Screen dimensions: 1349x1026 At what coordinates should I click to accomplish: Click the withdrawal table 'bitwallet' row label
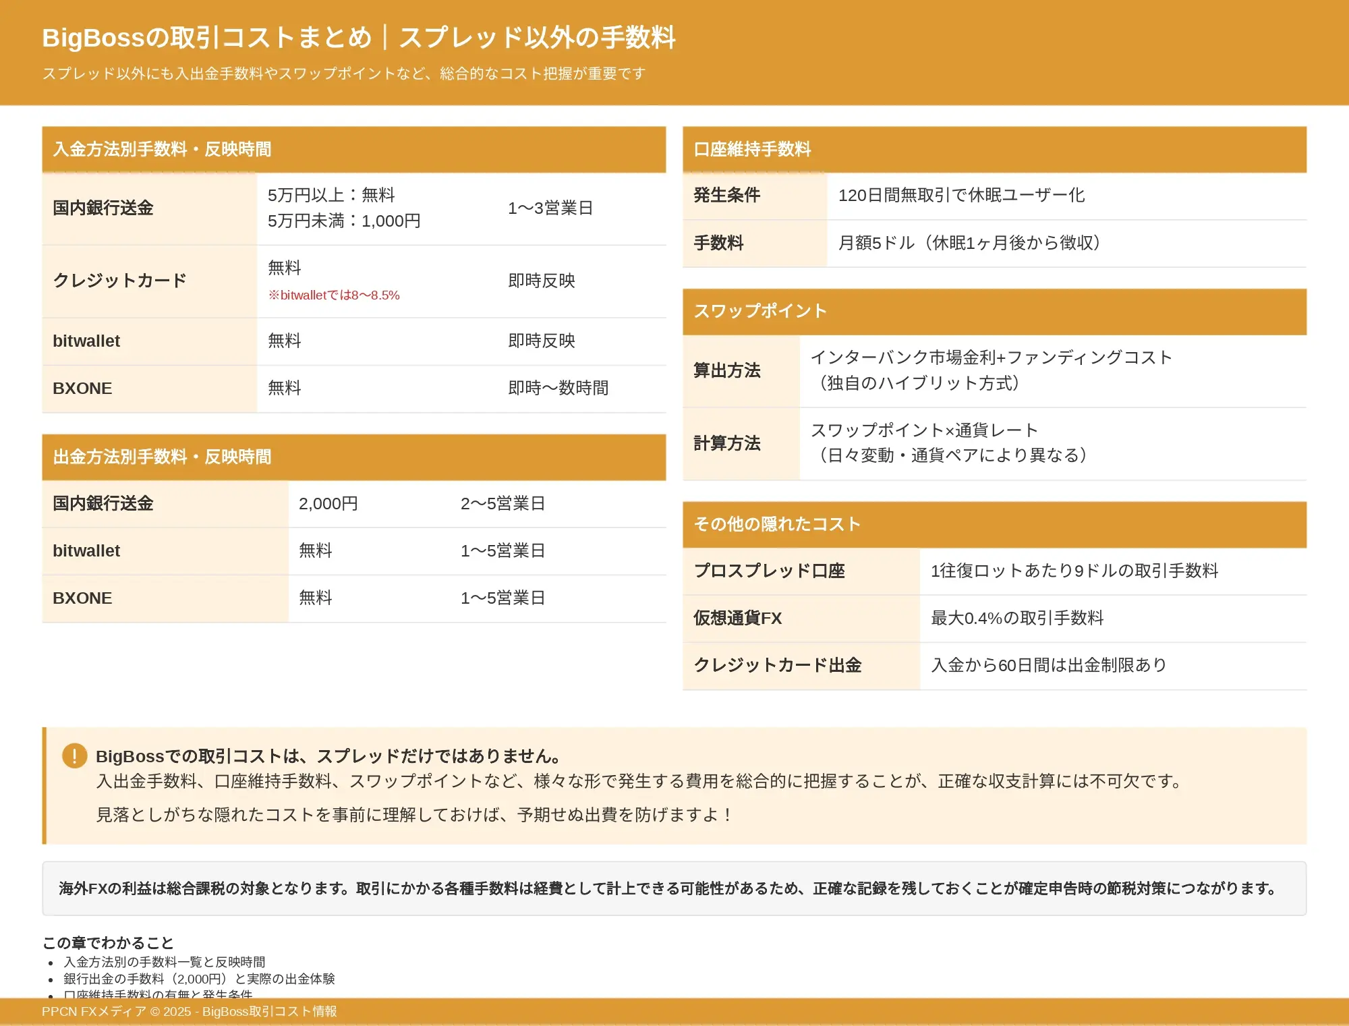click(165, 551)
